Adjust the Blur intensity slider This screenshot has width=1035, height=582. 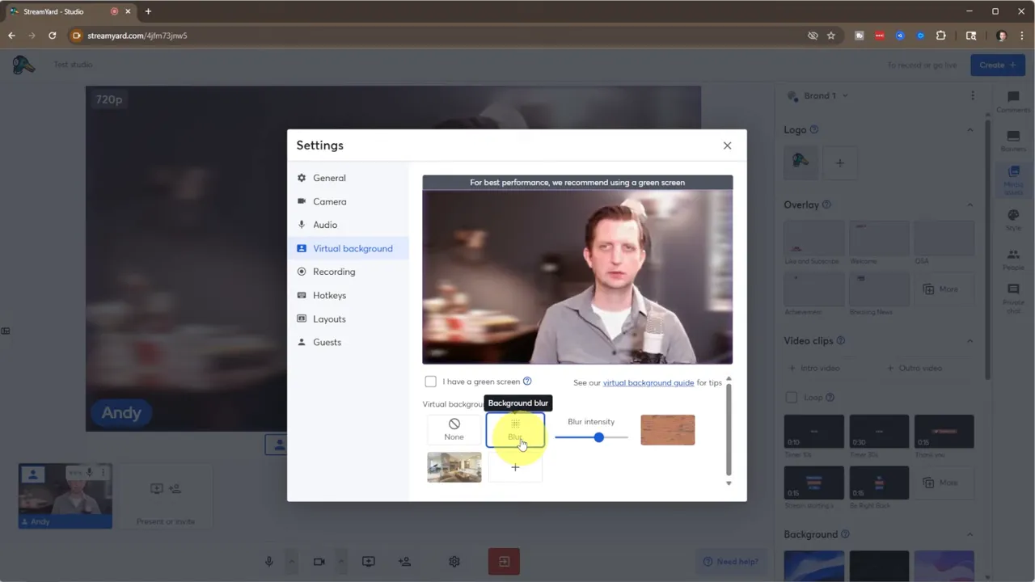pyautogui.click(x=598, y=437)
